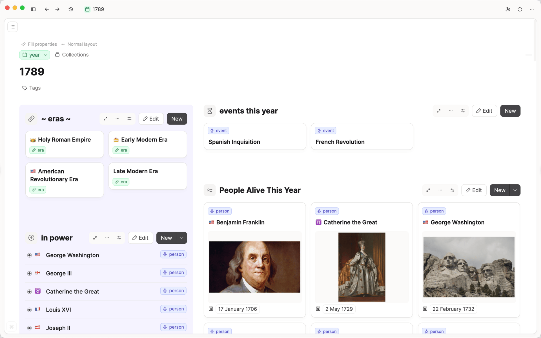Expand the eras section fullscreen
Image resolution: width=541 pixels, height=338 pixels.
[105, 119]
